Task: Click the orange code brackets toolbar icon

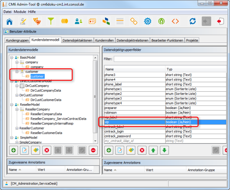Action: point(175,21)
